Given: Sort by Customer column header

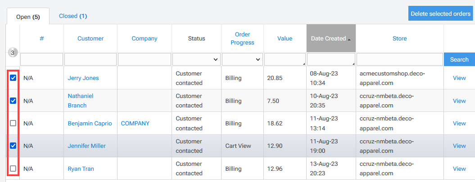Looking at the screenshot, I should 90,38.
